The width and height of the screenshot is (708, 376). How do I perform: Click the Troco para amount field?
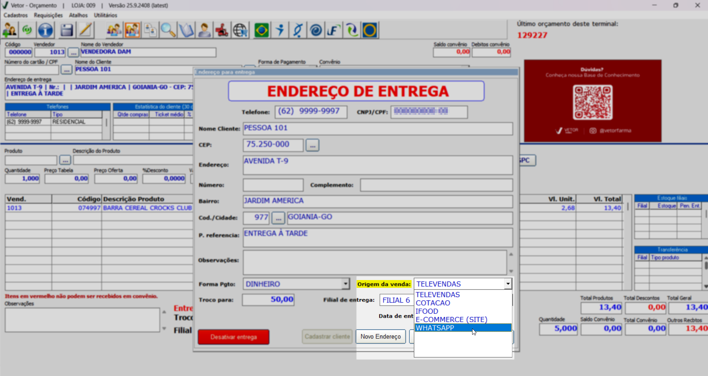268,300
